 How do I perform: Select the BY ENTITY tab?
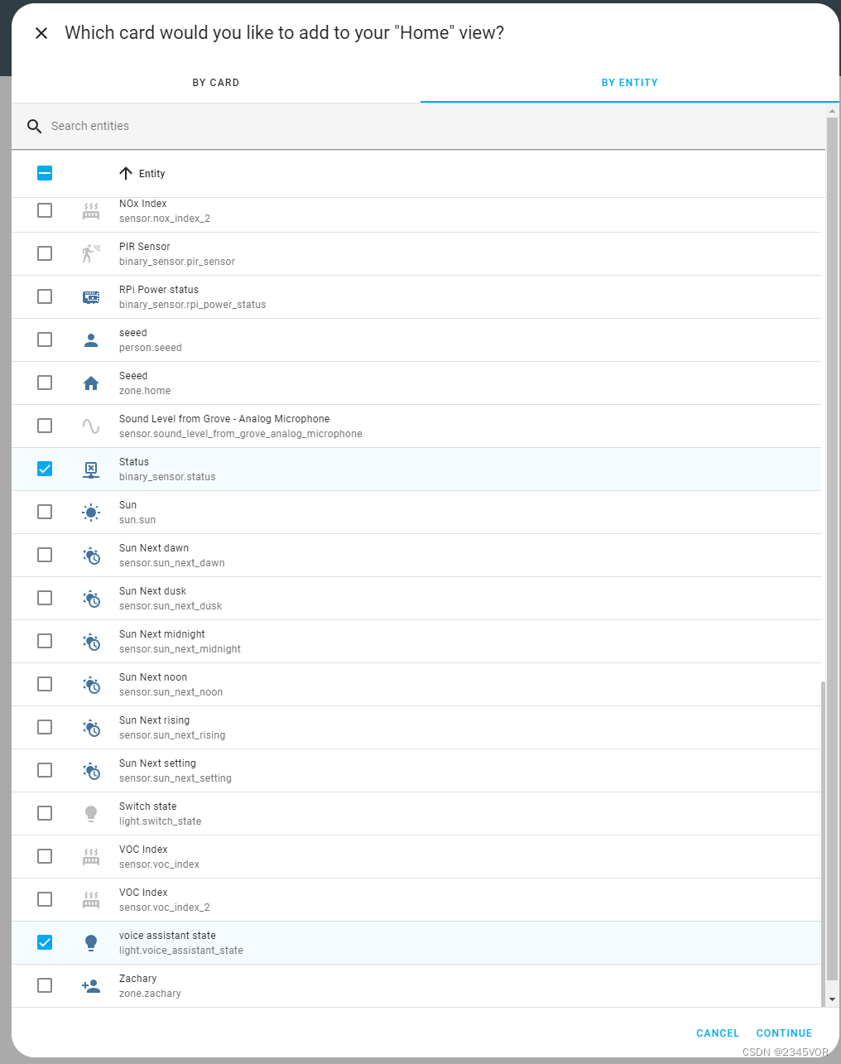pyautogui.click(x=629, y=83)
